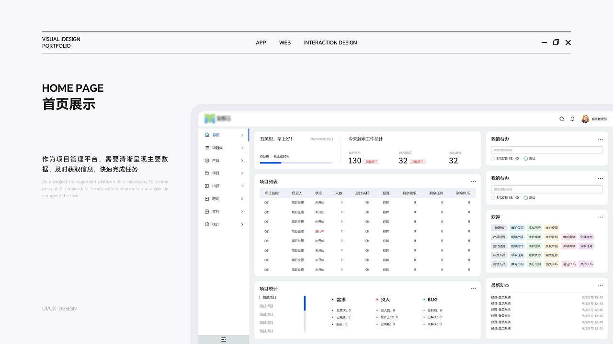Viewport: 613px width, 344px height.
Task: Click the 添加用户 tag in 欢迎
Action: tap(534, 228)
